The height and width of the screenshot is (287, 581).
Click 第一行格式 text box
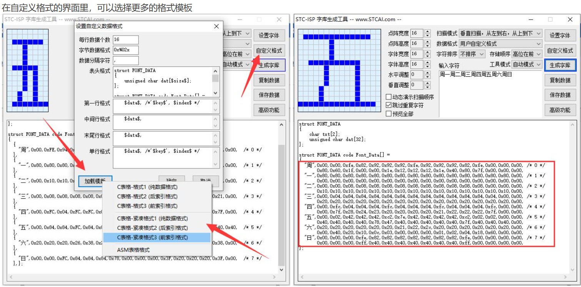pos(166,106)
